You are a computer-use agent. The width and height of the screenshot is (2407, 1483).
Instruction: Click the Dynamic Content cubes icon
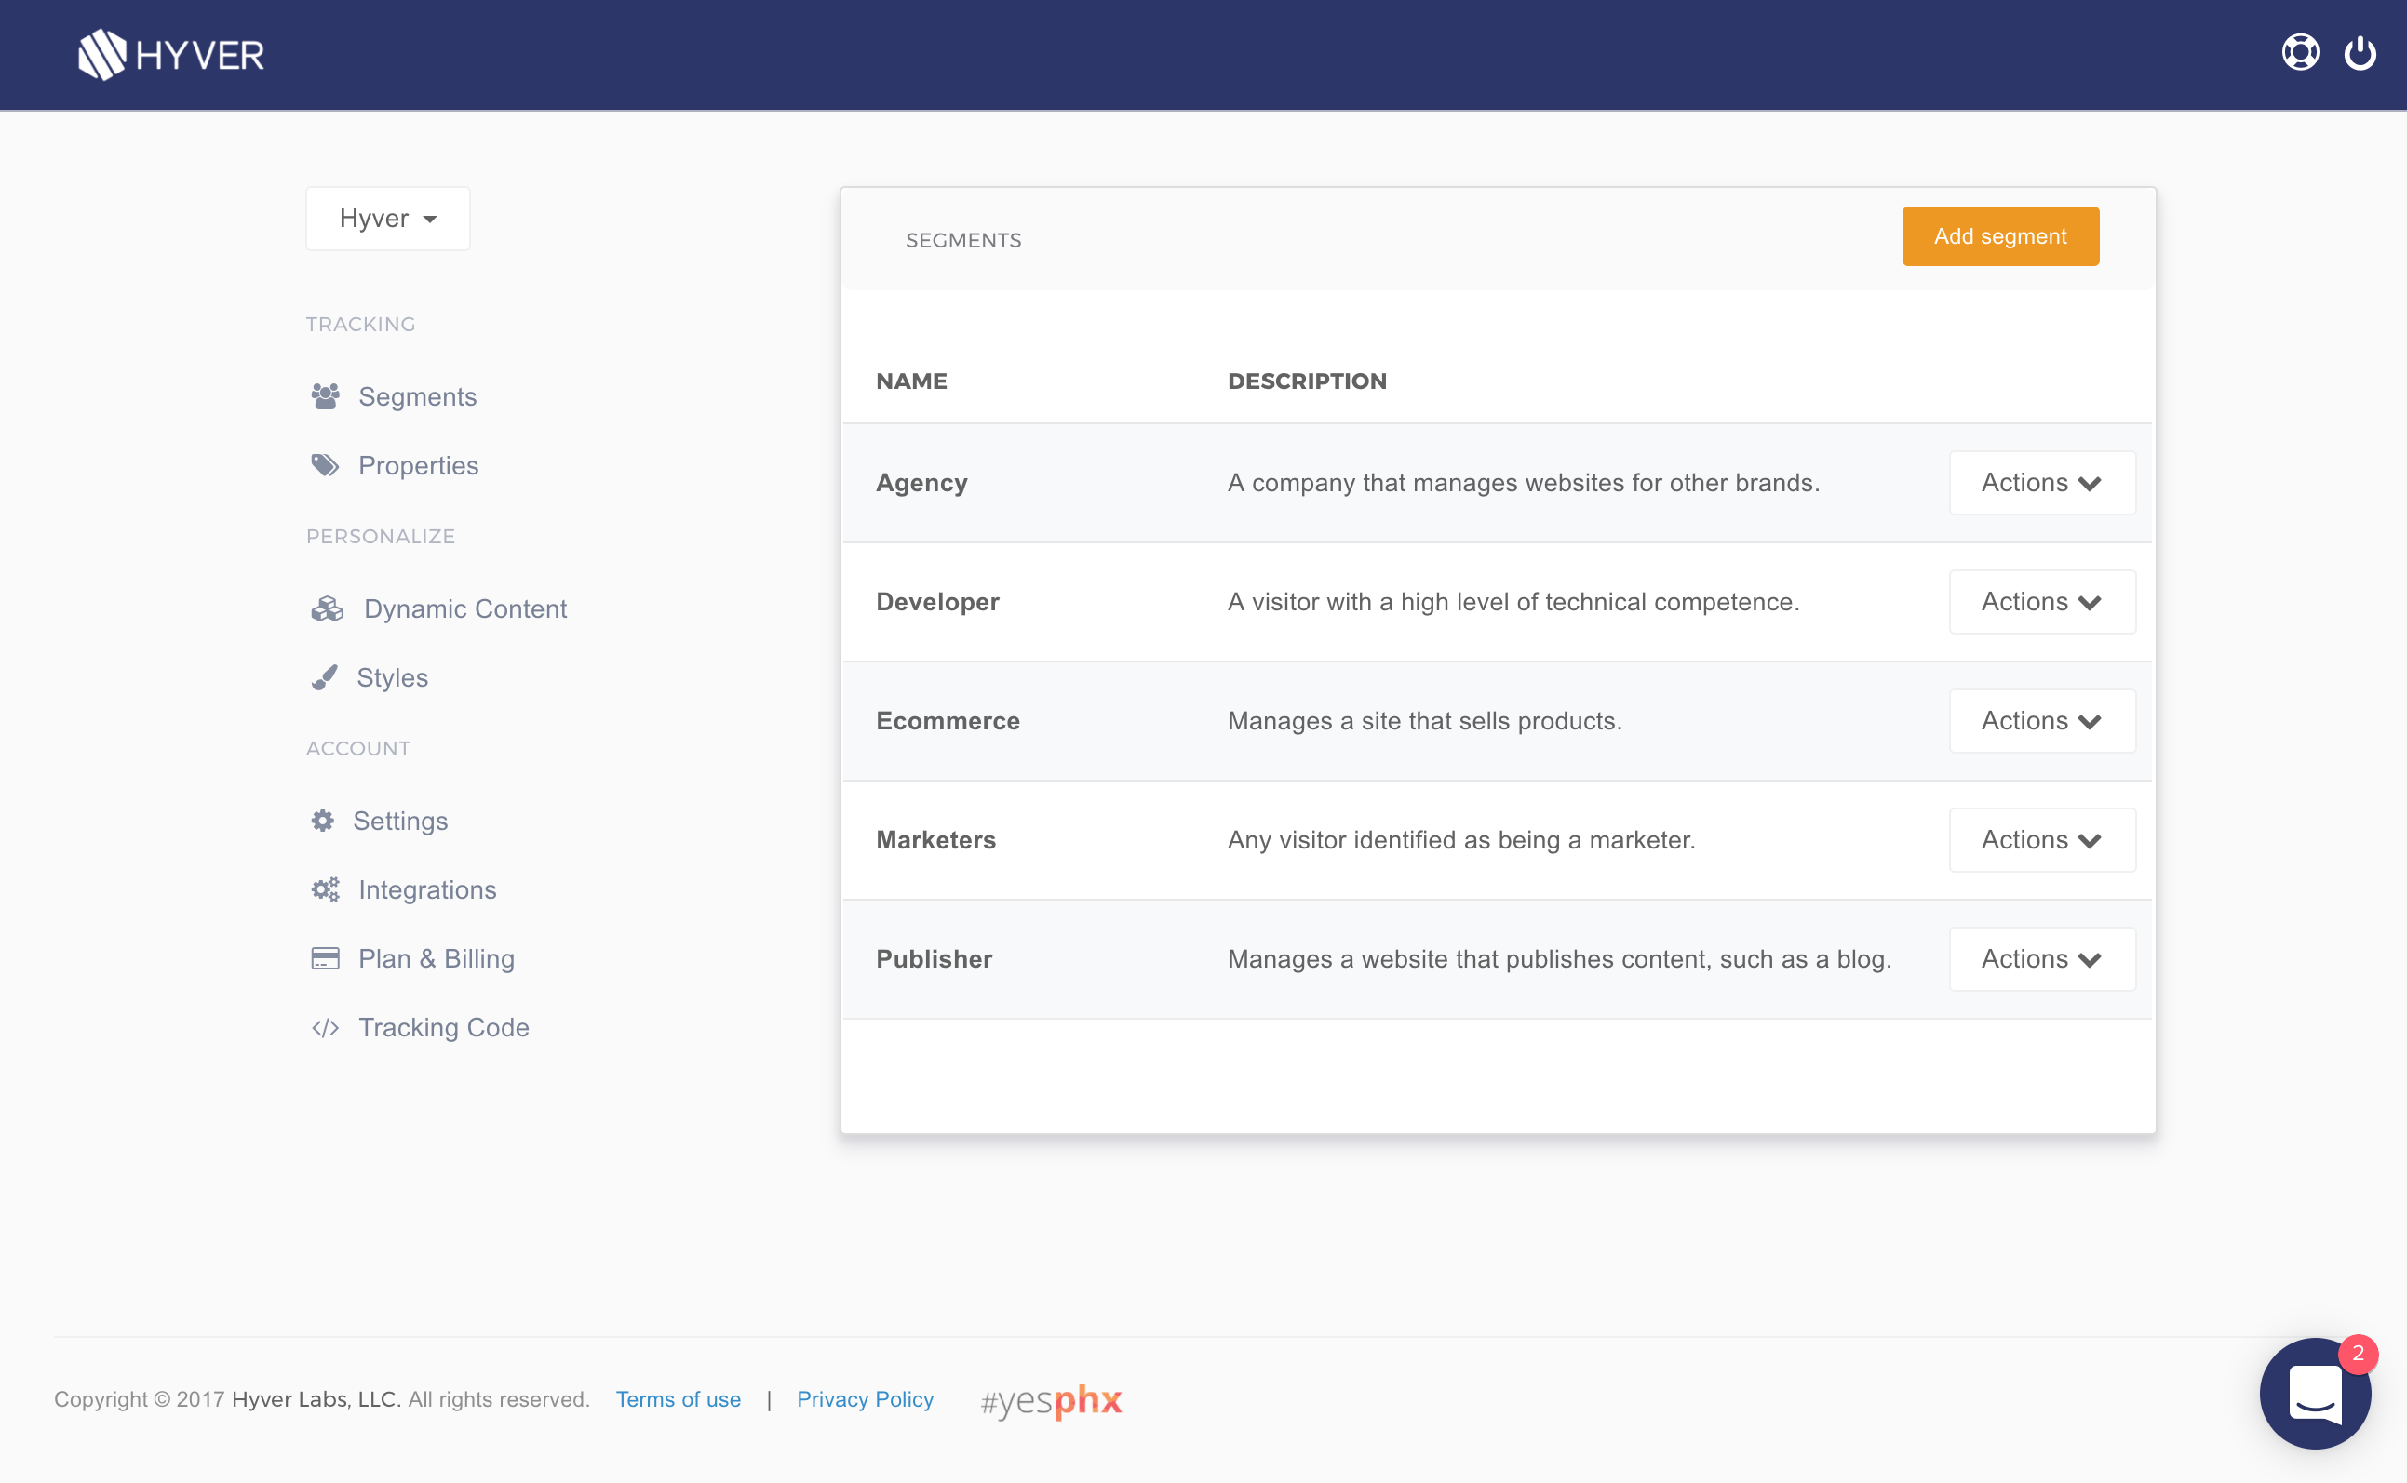tap(327, 609)
